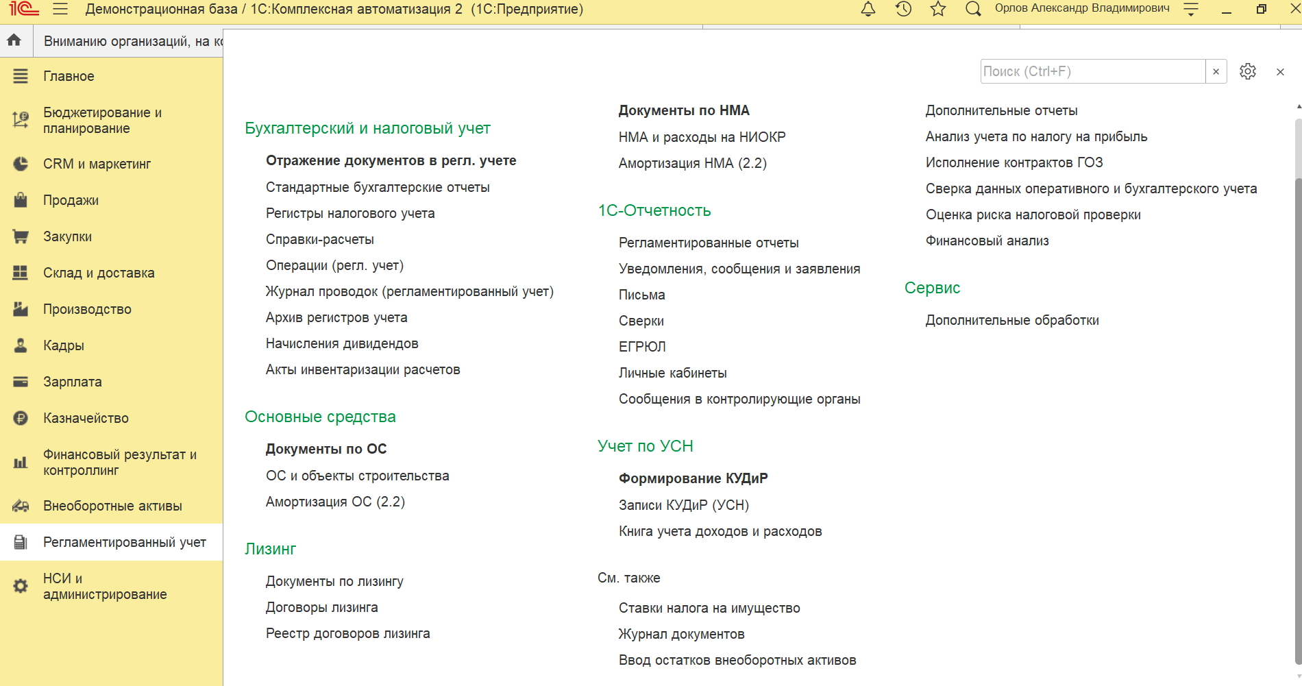Open Уведомления, сообщения и заявления

[x=739, y=269]
